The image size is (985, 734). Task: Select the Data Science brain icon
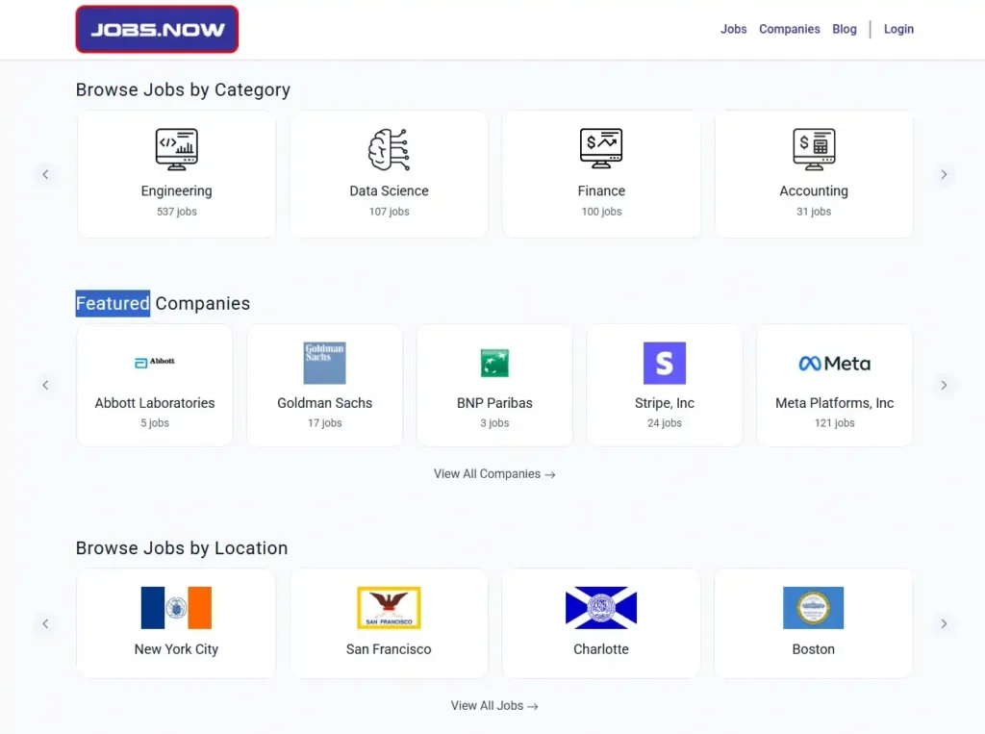pos(389,149)
